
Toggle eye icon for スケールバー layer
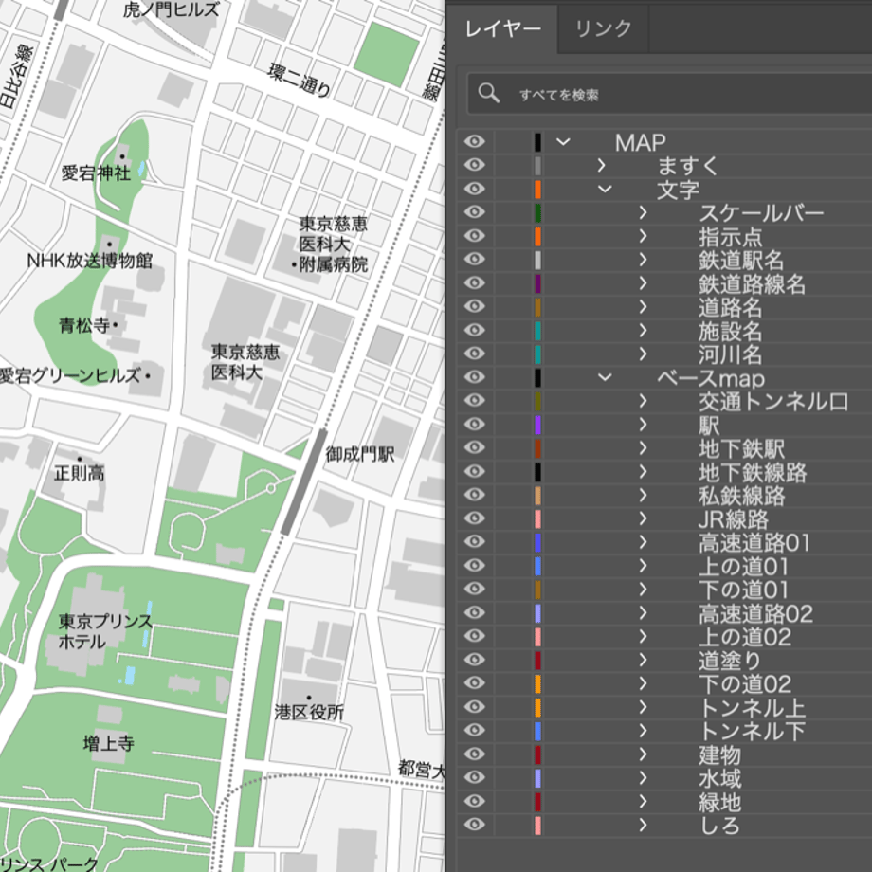474,212
